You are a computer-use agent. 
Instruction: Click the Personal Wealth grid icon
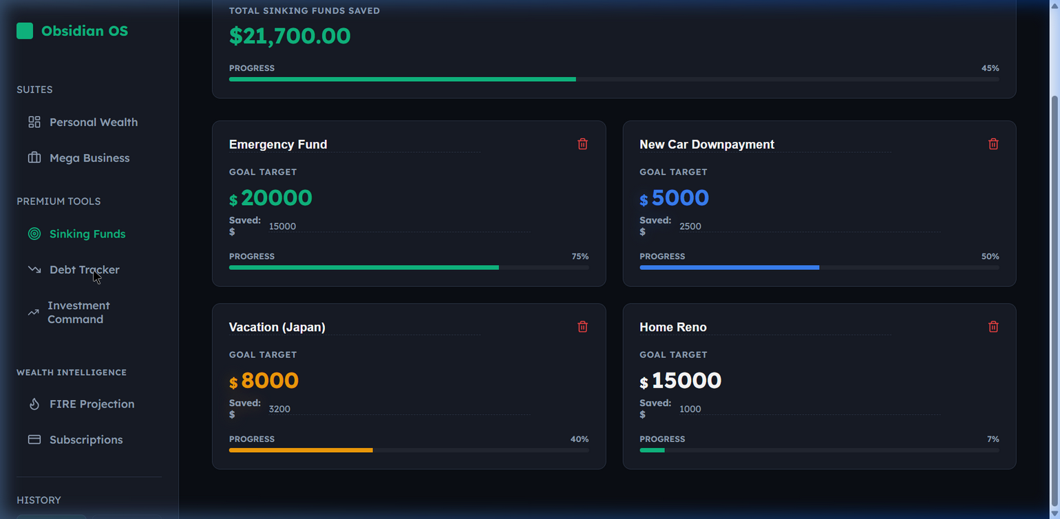point(34,122)
